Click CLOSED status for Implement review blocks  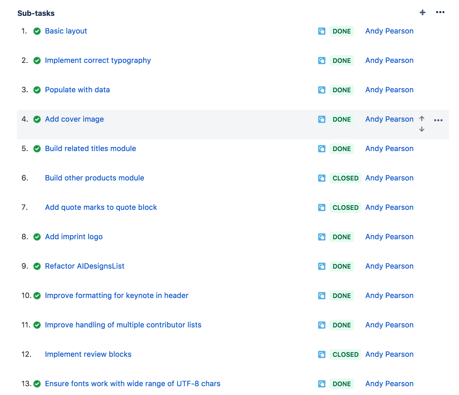[345, 354]
